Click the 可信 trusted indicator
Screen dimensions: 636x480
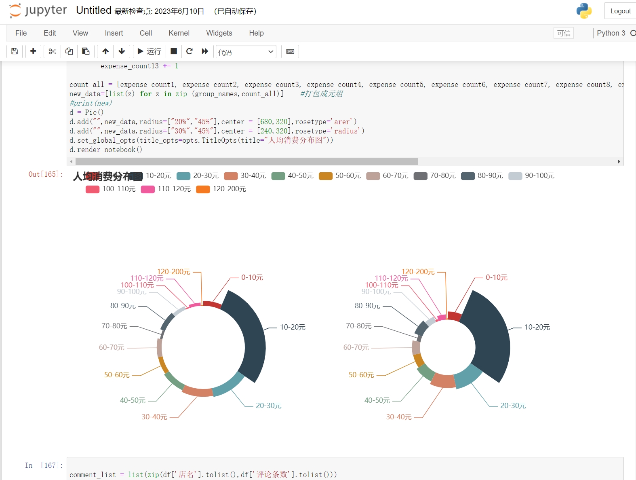coord(564,33)
